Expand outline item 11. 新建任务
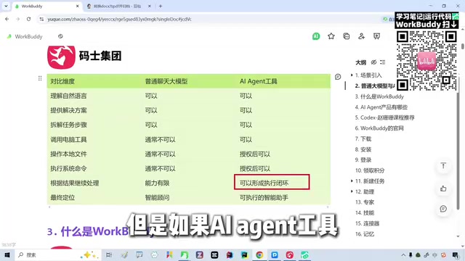This screenshot has height=261, width=465. tap(352, 181)
